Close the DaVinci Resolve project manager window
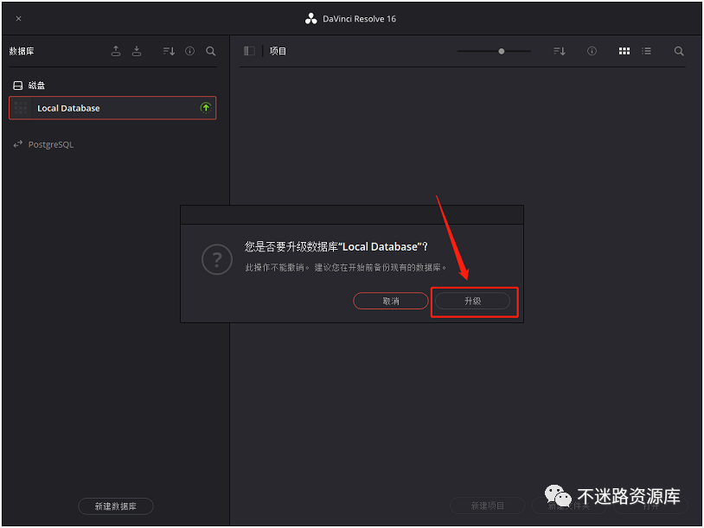This screenshot has height=528, width=704. click(x=18, y=19)
